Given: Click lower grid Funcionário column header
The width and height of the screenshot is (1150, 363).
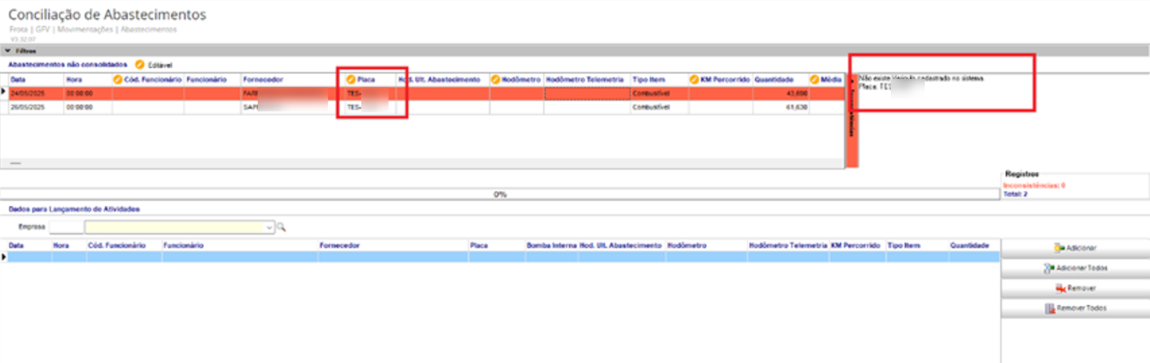Looking at the screenshot, I should [239, 245].
